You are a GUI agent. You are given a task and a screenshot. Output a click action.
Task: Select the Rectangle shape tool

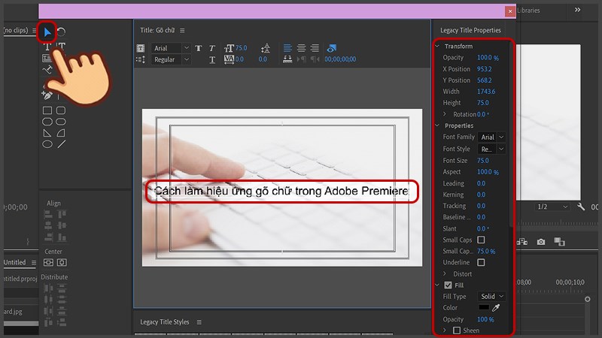[x=47, y=110]
